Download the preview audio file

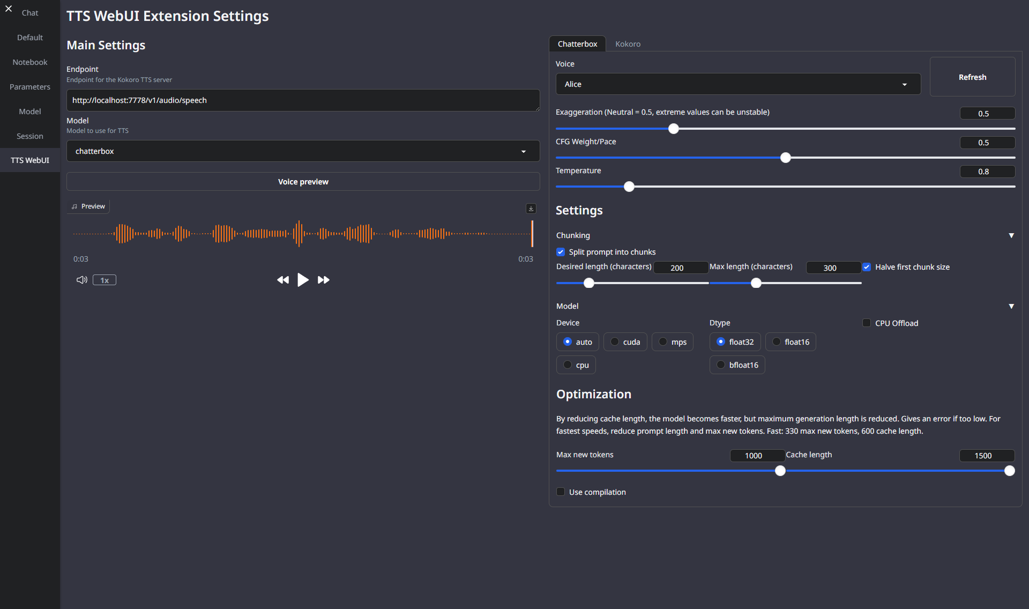531,209
